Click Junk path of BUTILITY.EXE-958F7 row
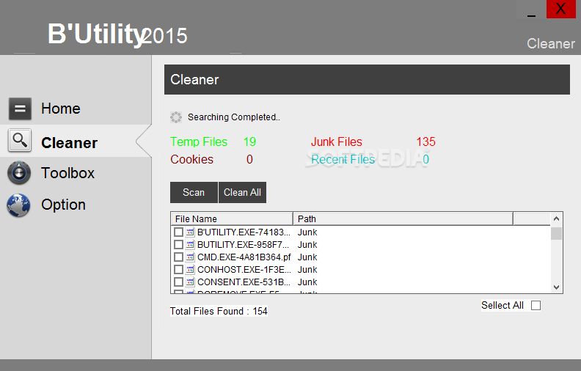 307,245
